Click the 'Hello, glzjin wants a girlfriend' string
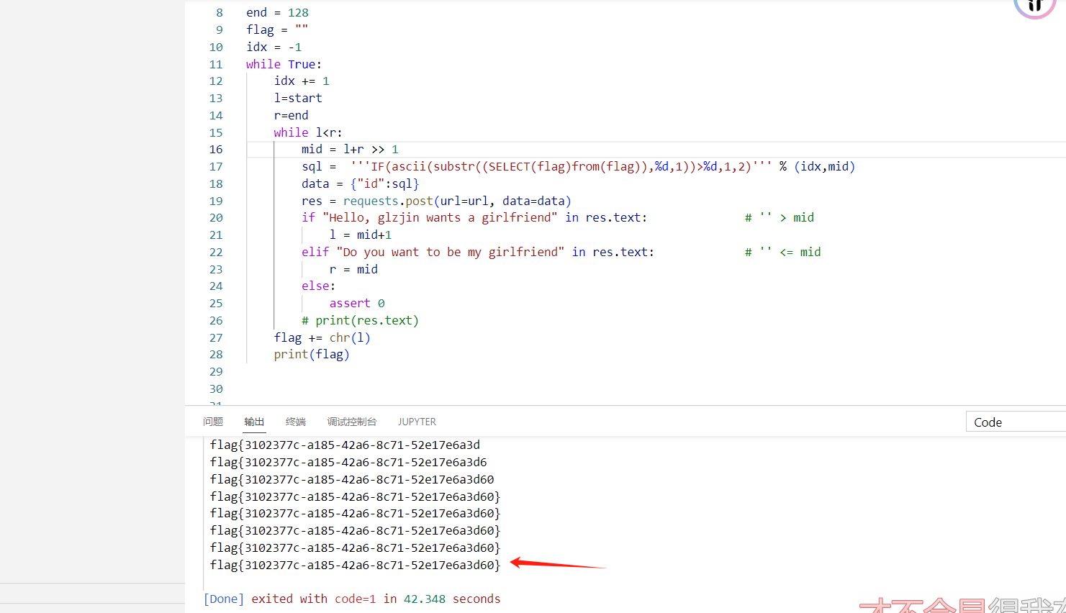The width and height of the screenshot is (1066, 613). (440, 218)
